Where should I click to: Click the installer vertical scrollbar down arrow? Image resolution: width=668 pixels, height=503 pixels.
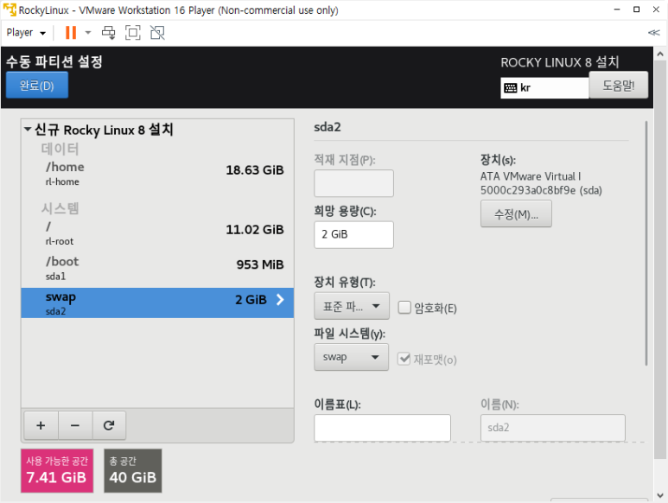[x=660, y=495]
